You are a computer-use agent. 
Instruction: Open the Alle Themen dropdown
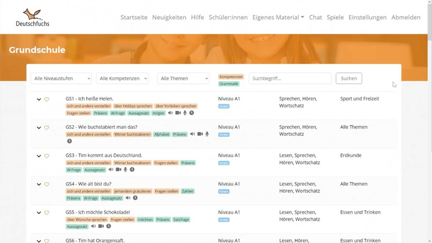point(183,78)
